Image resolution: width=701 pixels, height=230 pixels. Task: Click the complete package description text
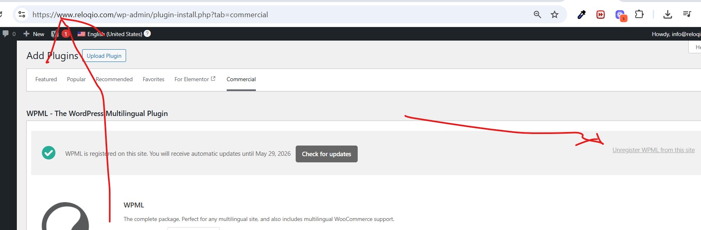point(259,219)
